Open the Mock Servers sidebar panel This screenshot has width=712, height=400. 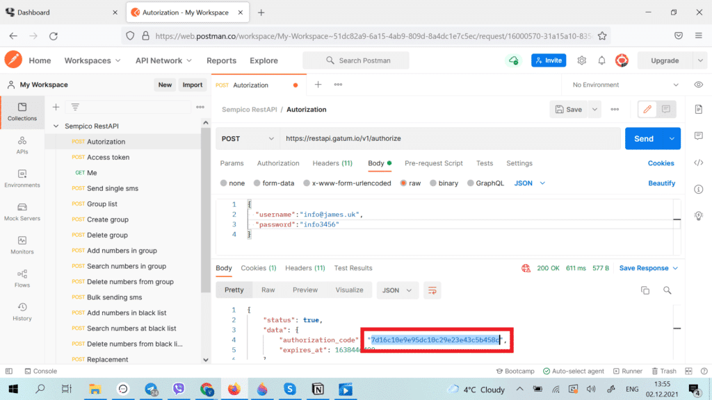pos(22,212)
